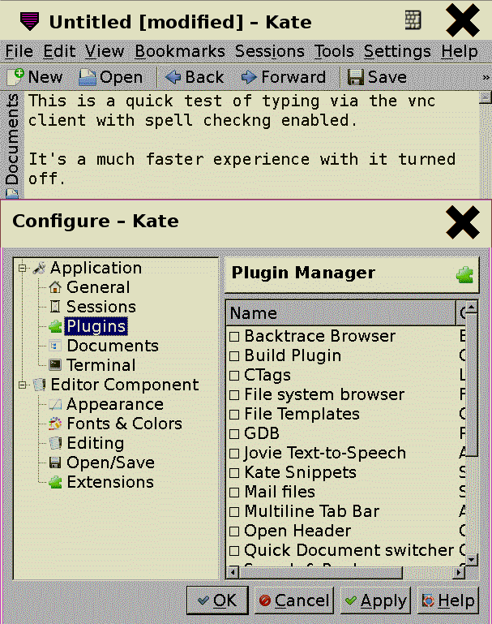The height and width of the screenshot is (624, 492).
Task: Open the Bookmarks menu
Action: 180,51
